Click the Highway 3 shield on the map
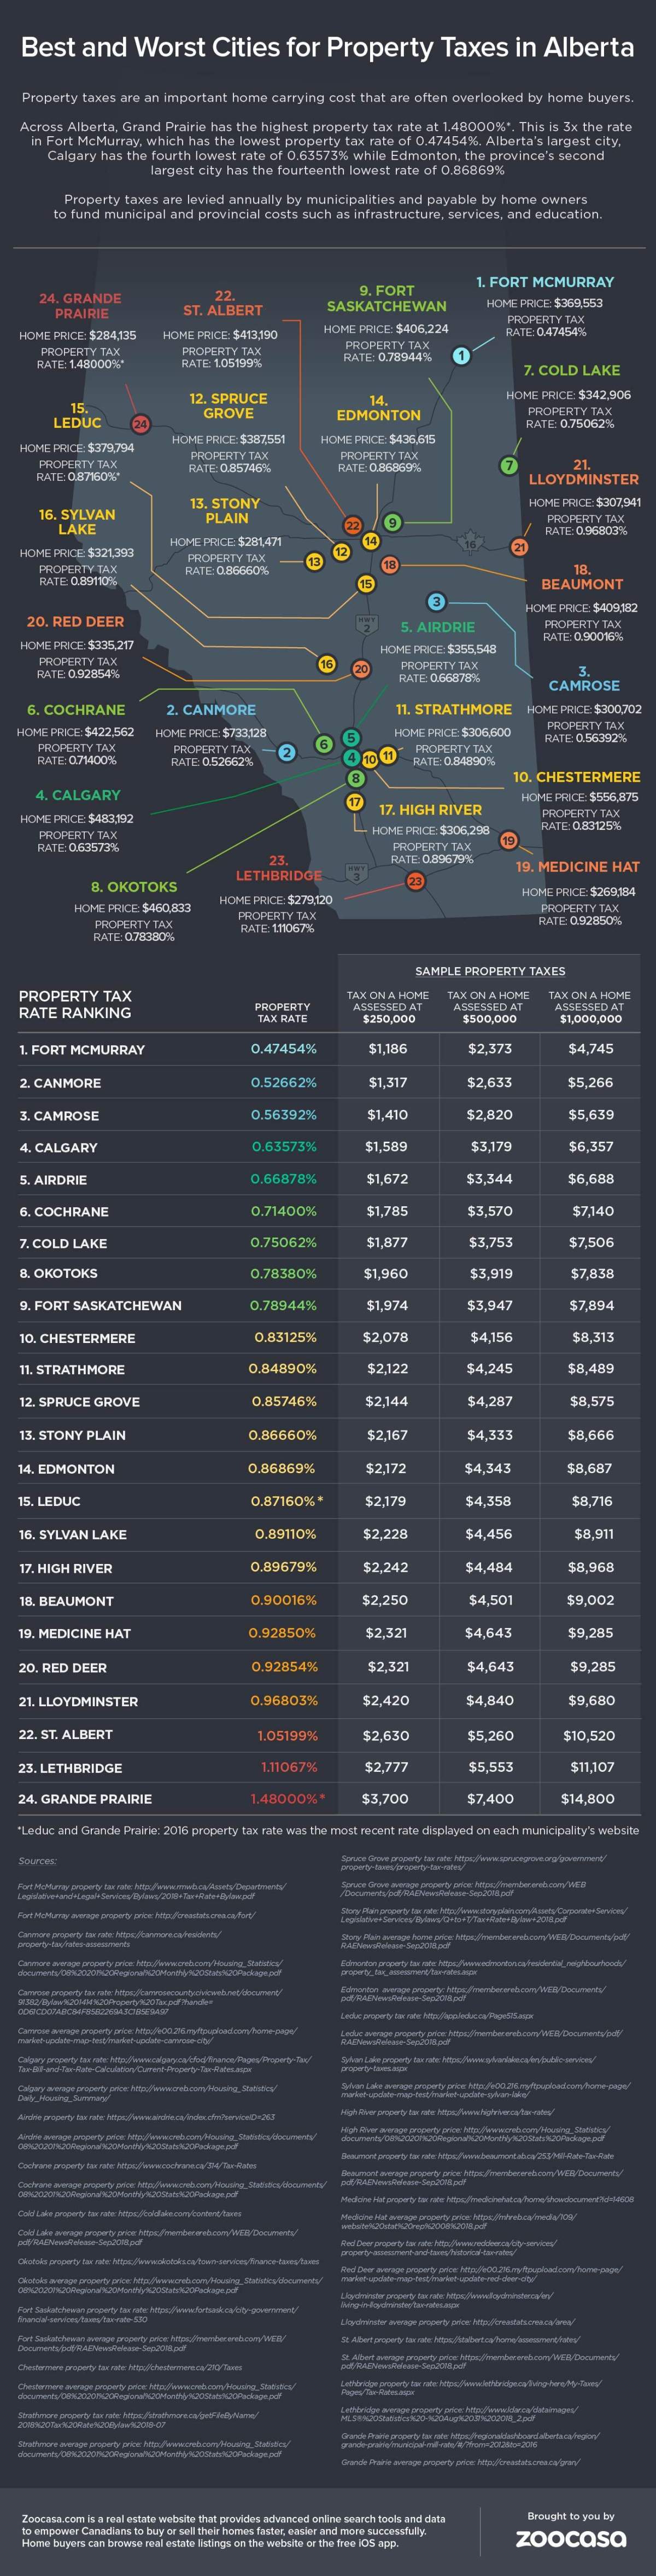Viewport: 656px width, 2576px height. (355, 873)
